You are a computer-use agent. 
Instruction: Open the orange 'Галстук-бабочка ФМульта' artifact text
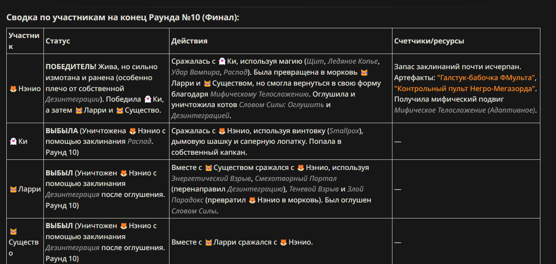(486, 78)
